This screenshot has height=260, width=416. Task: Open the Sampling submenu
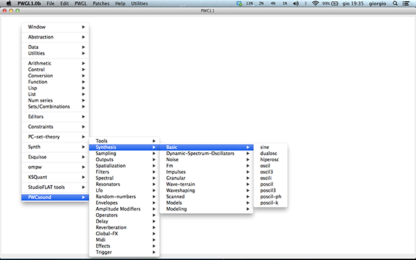coord(124,153)
